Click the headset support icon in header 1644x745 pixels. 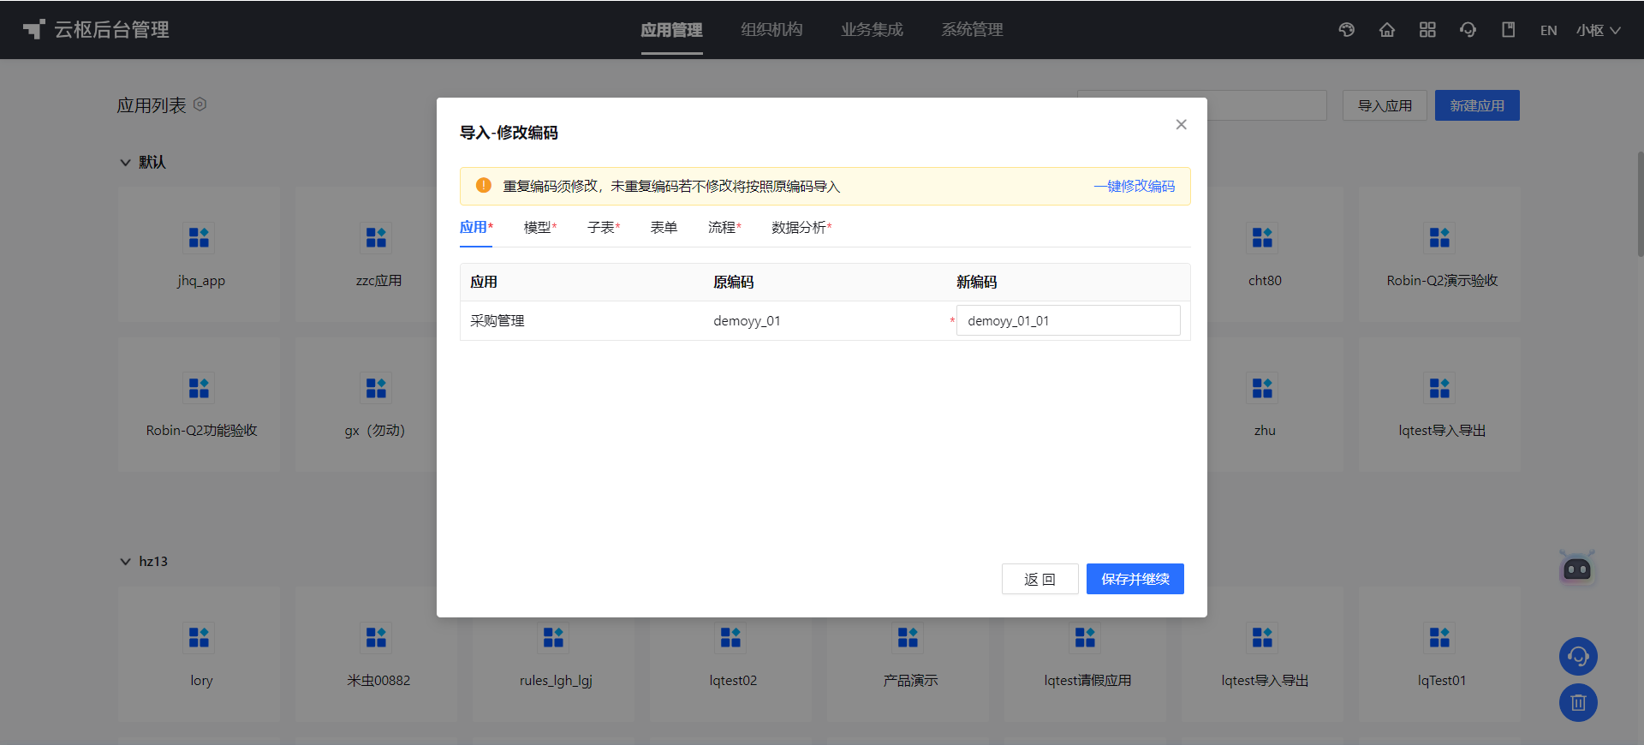click(x=1468, y=30)
